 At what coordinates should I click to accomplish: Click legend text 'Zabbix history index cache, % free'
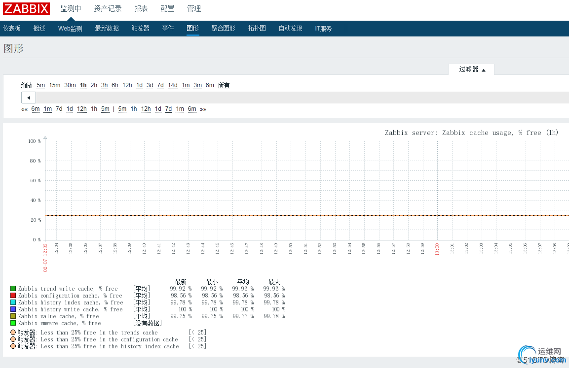pyautogui.click(x=71, y=302)
